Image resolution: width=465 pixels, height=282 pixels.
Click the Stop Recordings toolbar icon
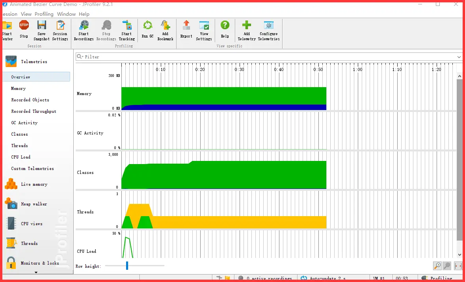pos(106,30)
